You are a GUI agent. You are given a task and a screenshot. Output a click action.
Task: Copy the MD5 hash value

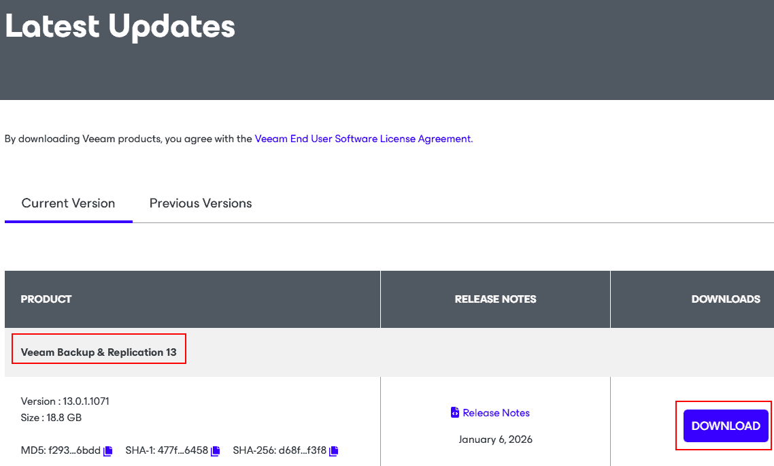pyautogui.click(x=107, y=451)
